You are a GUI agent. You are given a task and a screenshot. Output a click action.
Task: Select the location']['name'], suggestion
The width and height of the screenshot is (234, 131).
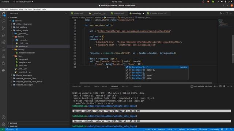pyautogui.click(x=157, y=70)
